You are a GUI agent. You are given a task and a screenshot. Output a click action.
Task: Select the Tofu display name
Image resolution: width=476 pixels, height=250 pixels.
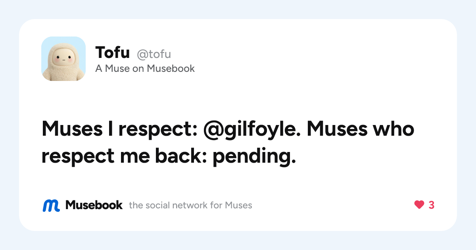113,52
